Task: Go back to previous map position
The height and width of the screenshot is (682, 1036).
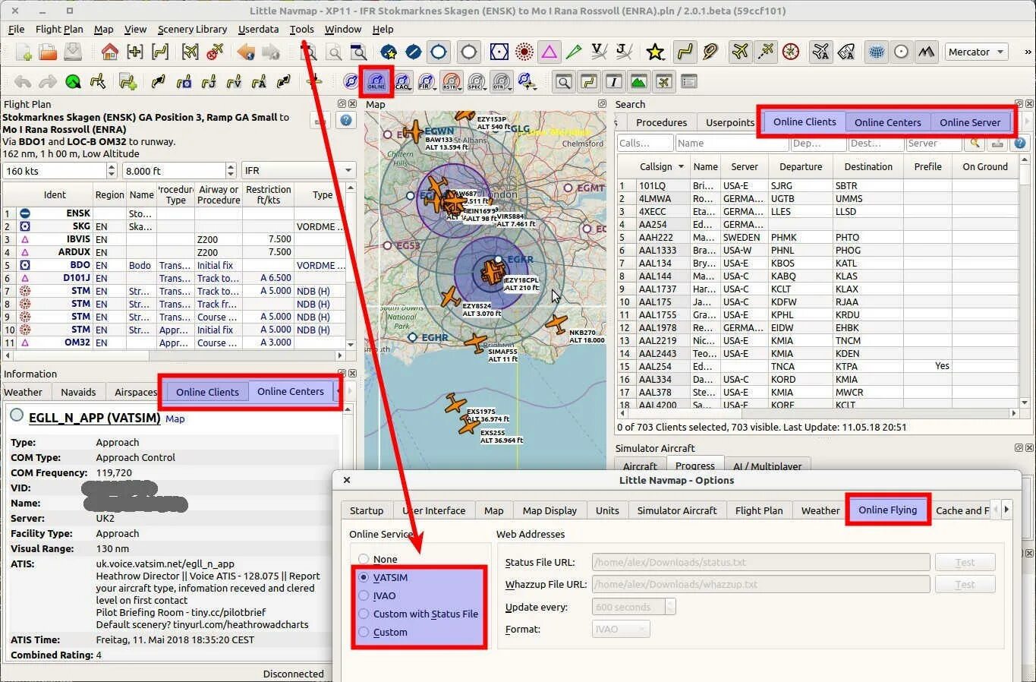Action: [245, 52]
